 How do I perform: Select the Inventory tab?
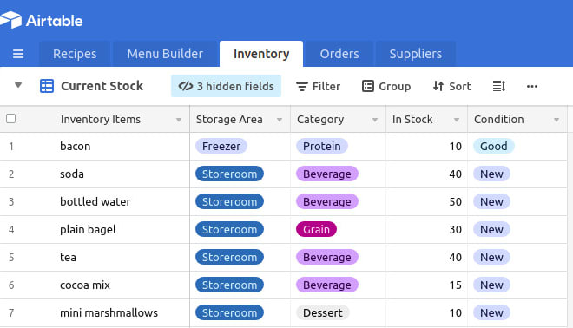click(x=261, y=54)
